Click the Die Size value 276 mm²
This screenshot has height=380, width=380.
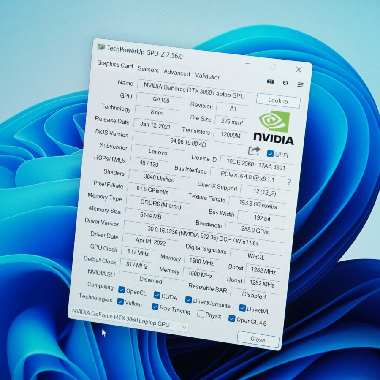(232, 121)
